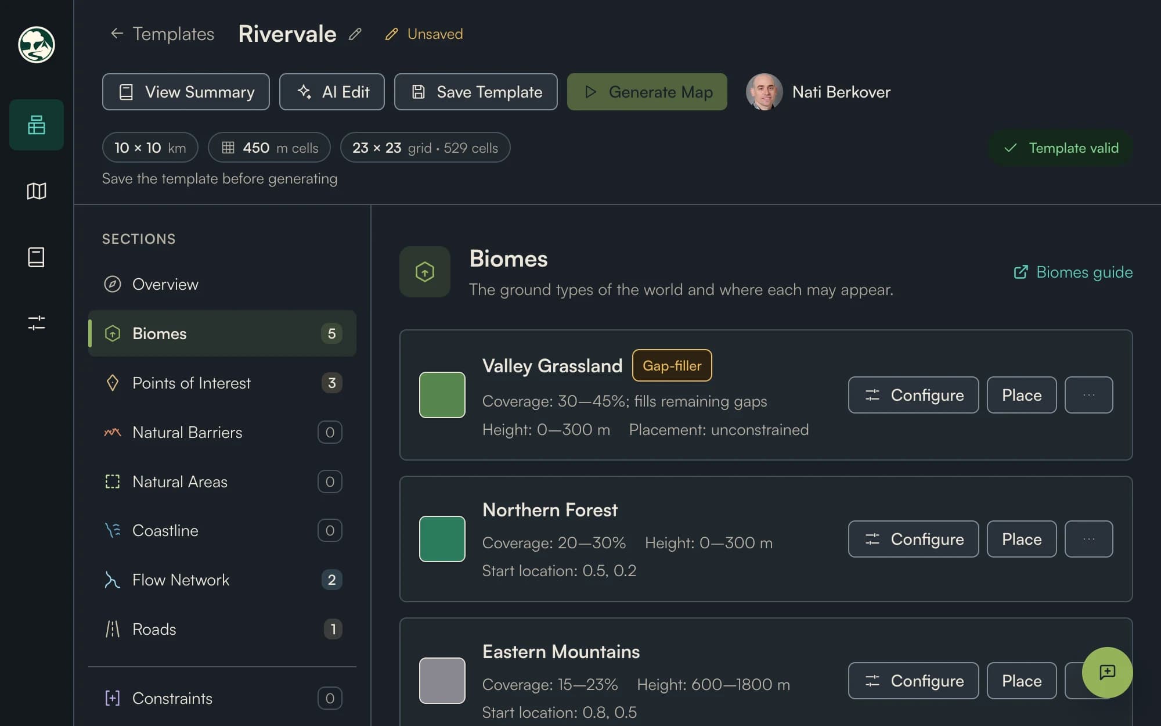Click the Biomes hexagon header icon
The height and width of the screenshot is (726, 1161).
pyautogui.click(x=425, y=272)
